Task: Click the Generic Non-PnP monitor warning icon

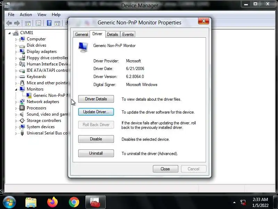Action: (x=29, y=95)
